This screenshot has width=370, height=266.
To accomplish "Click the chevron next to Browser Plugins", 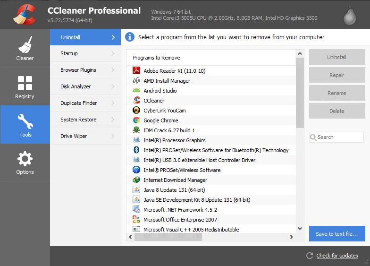I will pos(113,70).
